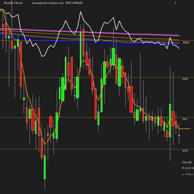The width and height of the screenshot is (194, 194).
Task: Click the 999 price axis label
Action: (x=185, y=79)
